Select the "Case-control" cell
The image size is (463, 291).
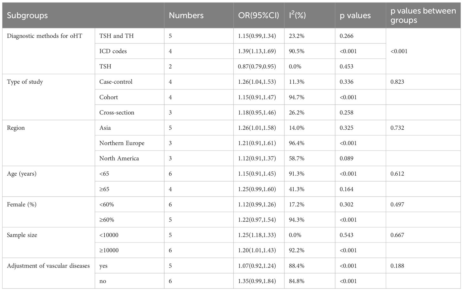pos(116,82)
